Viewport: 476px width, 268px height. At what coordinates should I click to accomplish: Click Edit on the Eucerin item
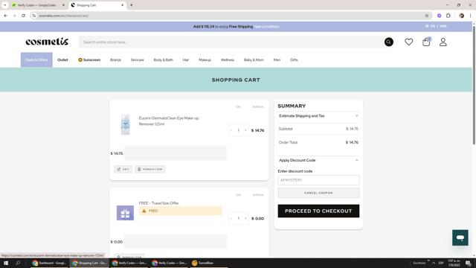pyautogui.click(x=123, y=169)
